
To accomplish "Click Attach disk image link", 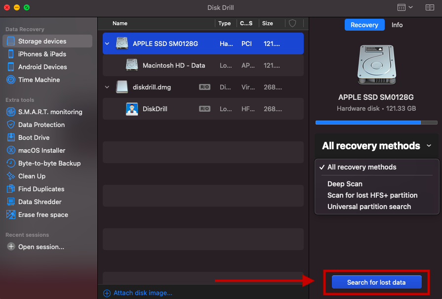I will click(138, 293).
